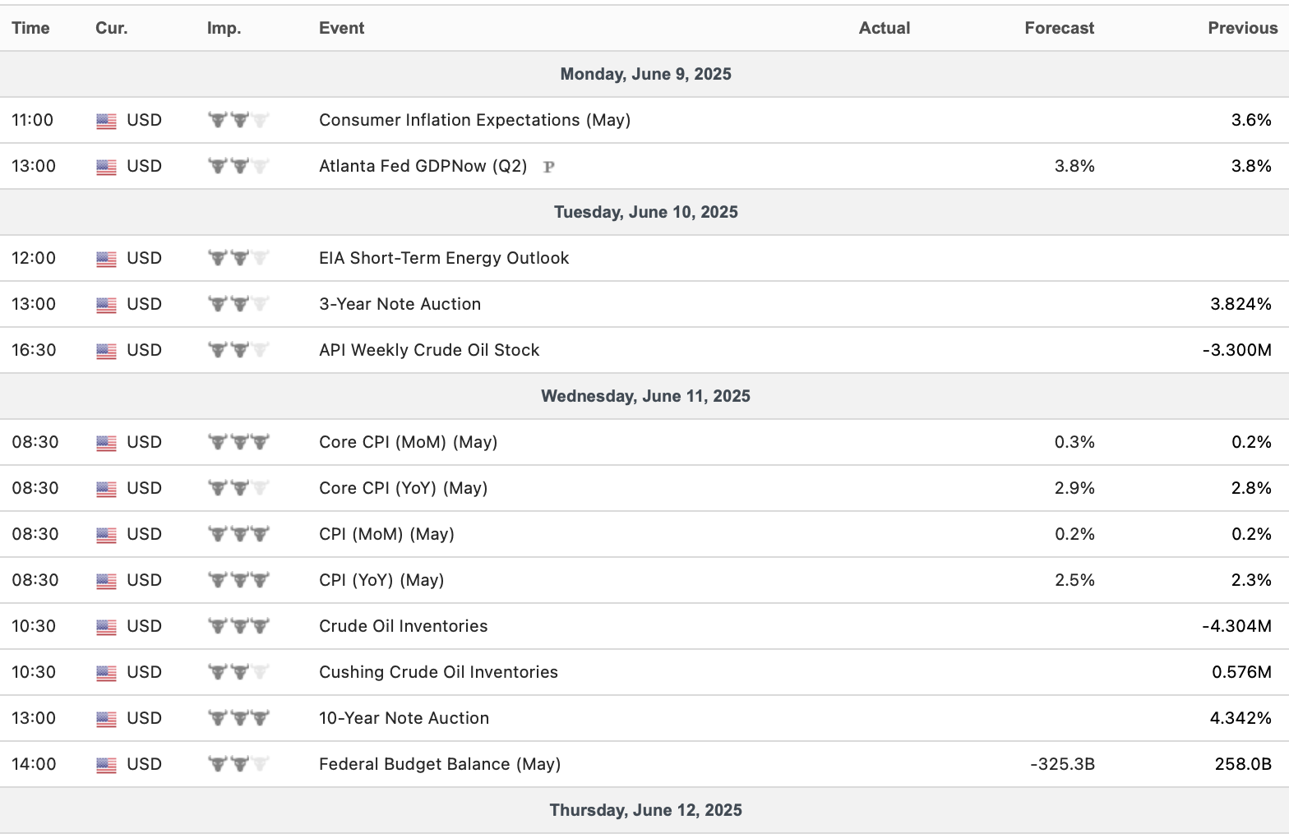Open Core CPI (YoY) (May) event details
1289x838 pixels.
click(x=403, y=488)
